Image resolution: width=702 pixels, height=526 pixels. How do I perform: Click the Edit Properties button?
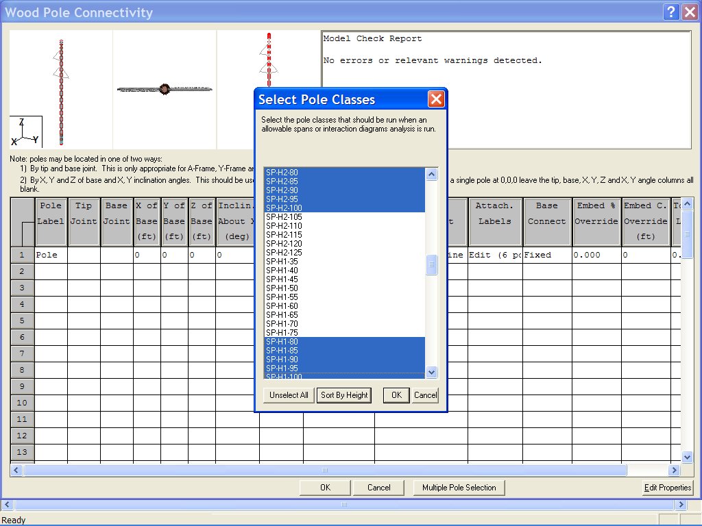pos(667,487)
